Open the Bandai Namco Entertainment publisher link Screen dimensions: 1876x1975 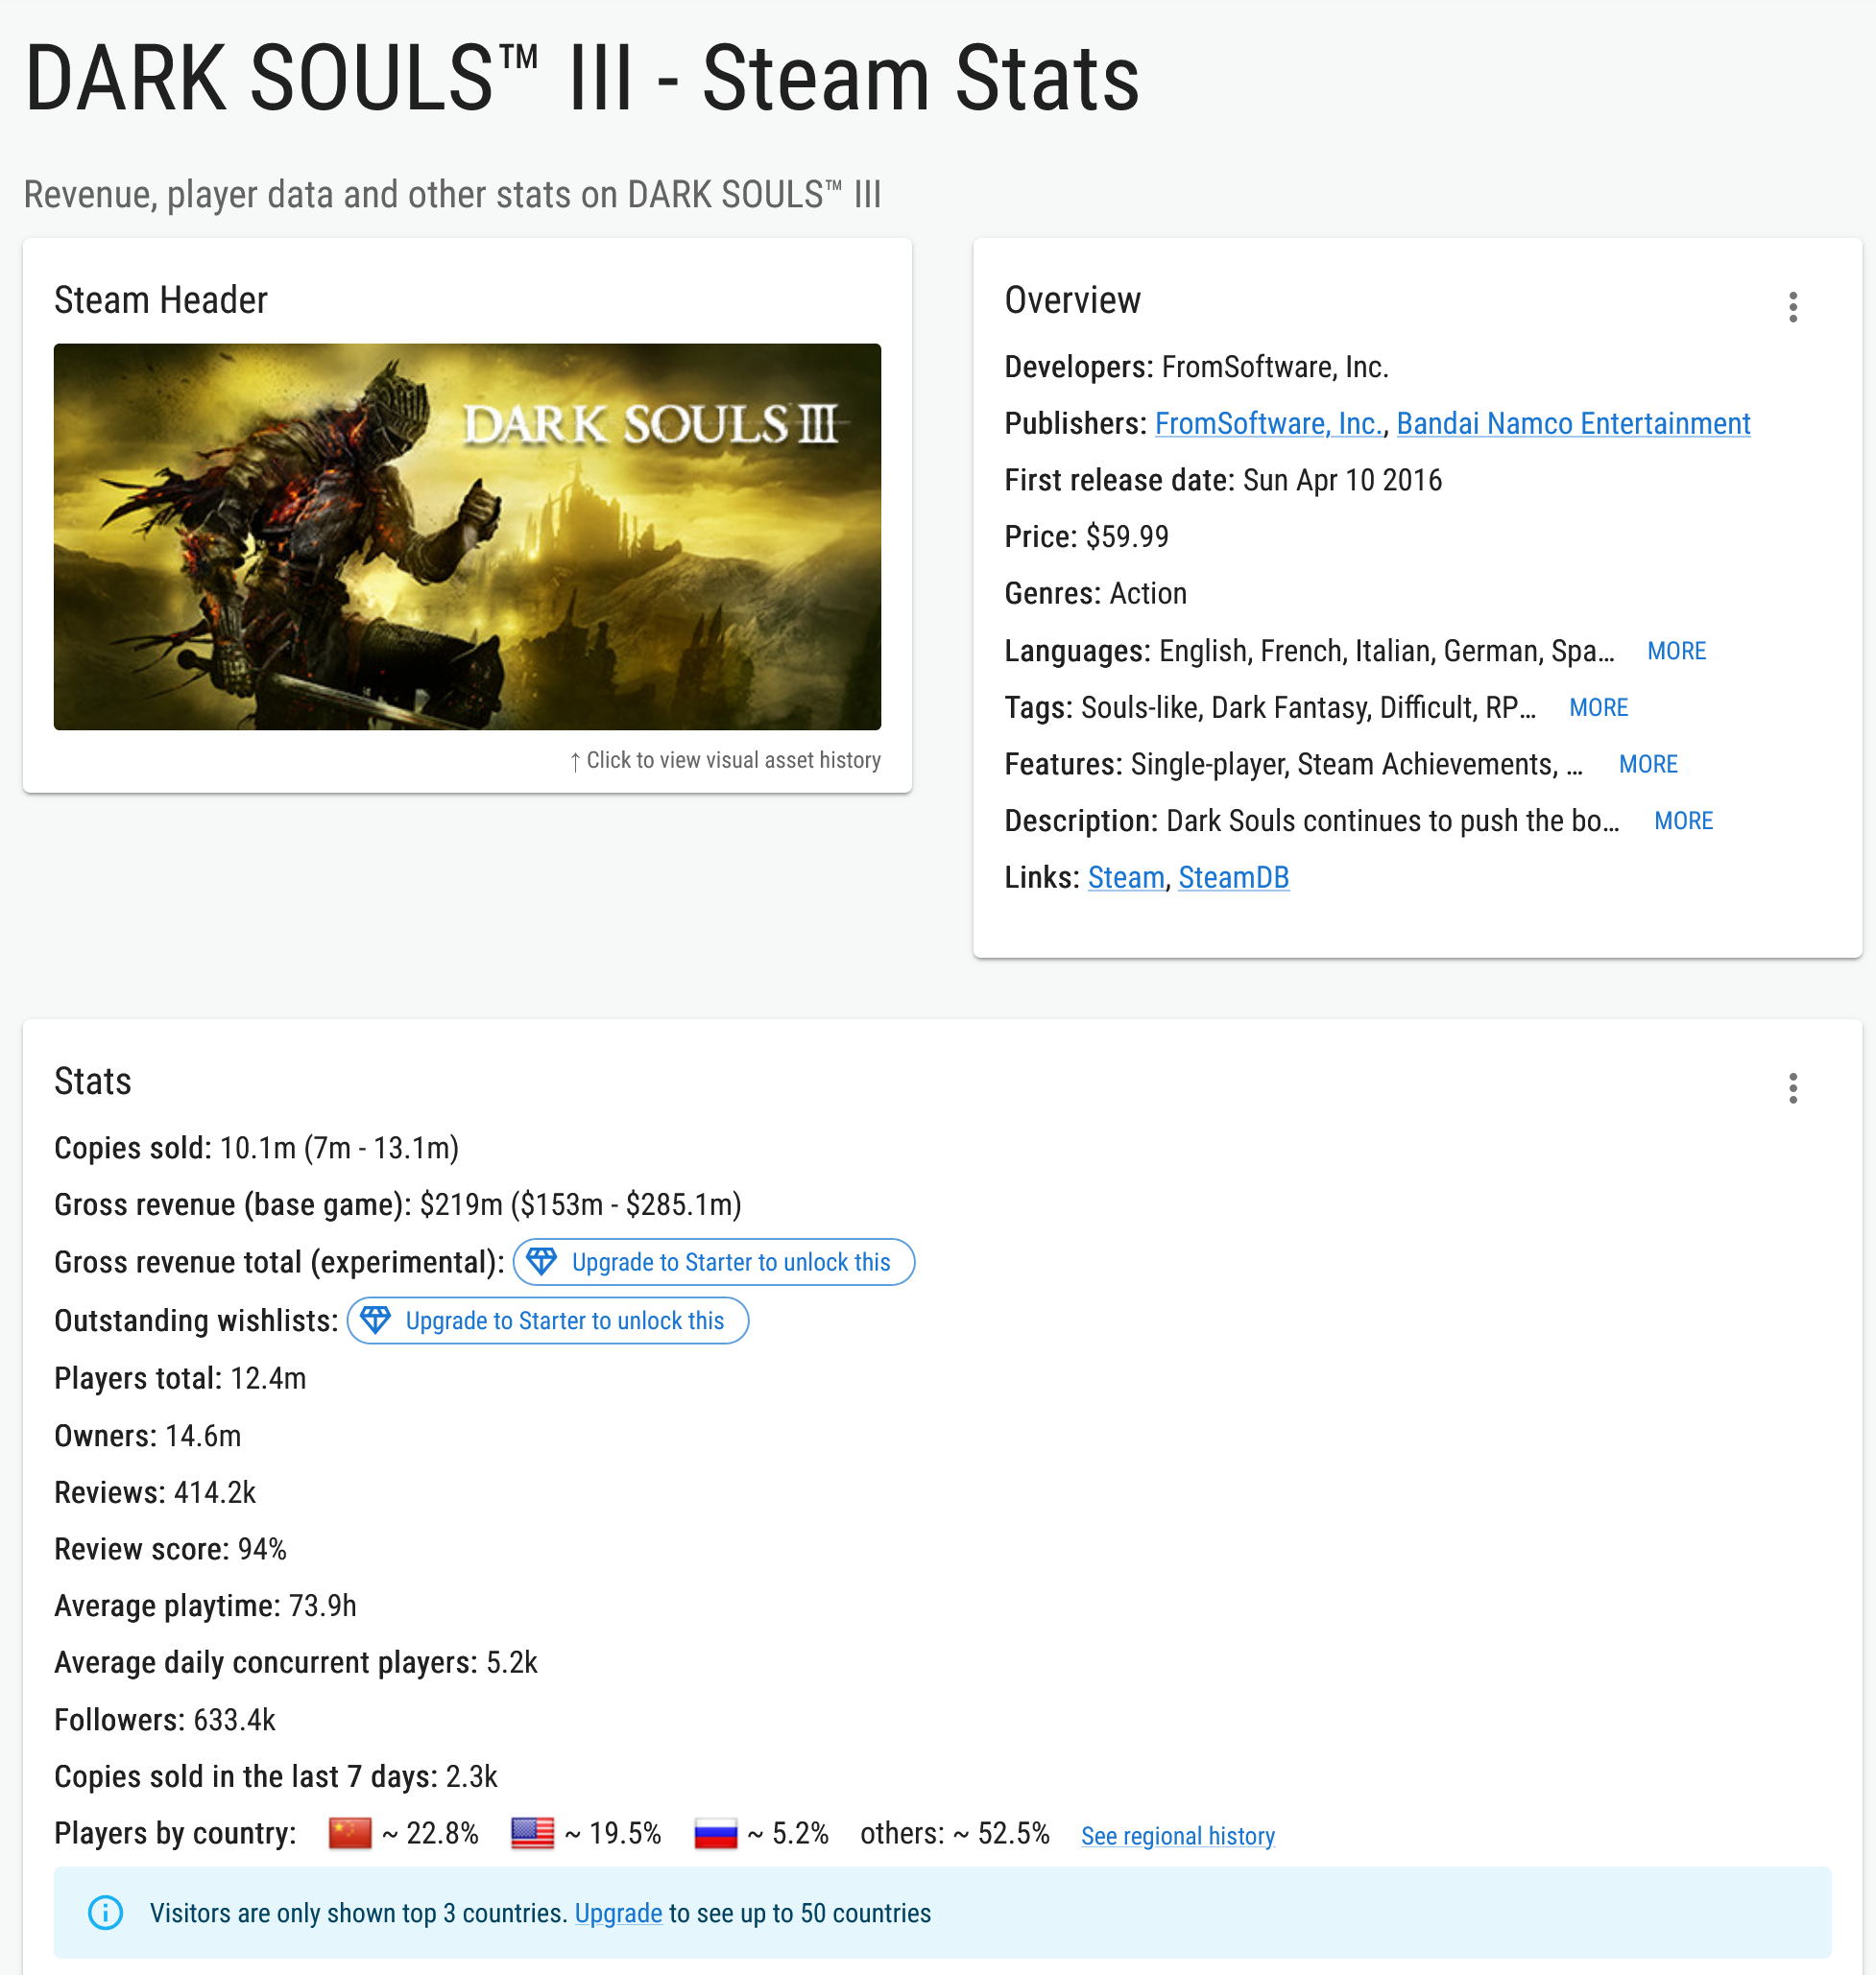[x=1573, y=424]
